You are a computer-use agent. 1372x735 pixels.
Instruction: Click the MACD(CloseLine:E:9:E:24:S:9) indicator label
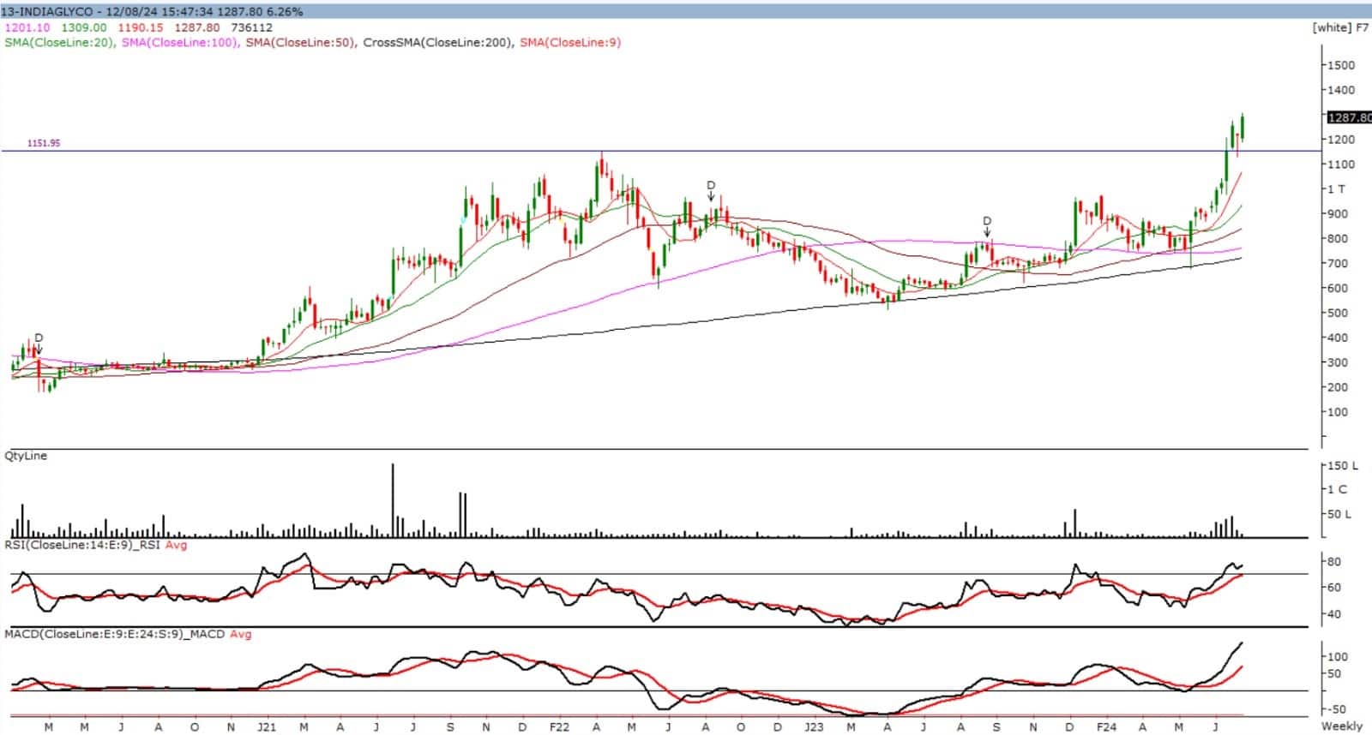114,634
